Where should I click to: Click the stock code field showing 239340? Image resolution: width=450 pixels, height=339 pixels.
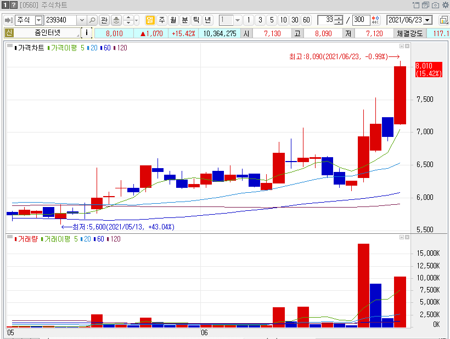[x=60, y=20]
